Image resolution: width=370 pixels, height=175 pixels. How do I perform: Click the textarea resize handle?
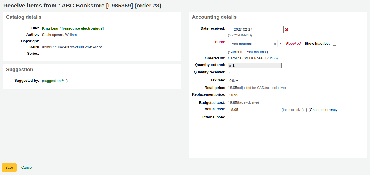(x=277, y=150)
